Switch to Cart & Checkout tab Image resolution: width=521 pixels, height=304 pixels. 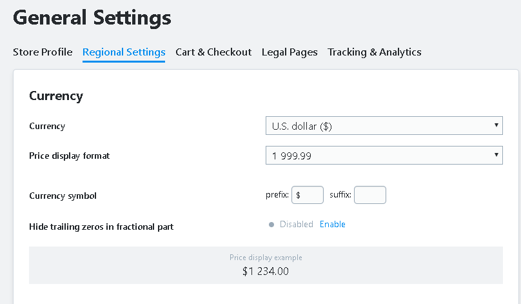pos(213,52)
